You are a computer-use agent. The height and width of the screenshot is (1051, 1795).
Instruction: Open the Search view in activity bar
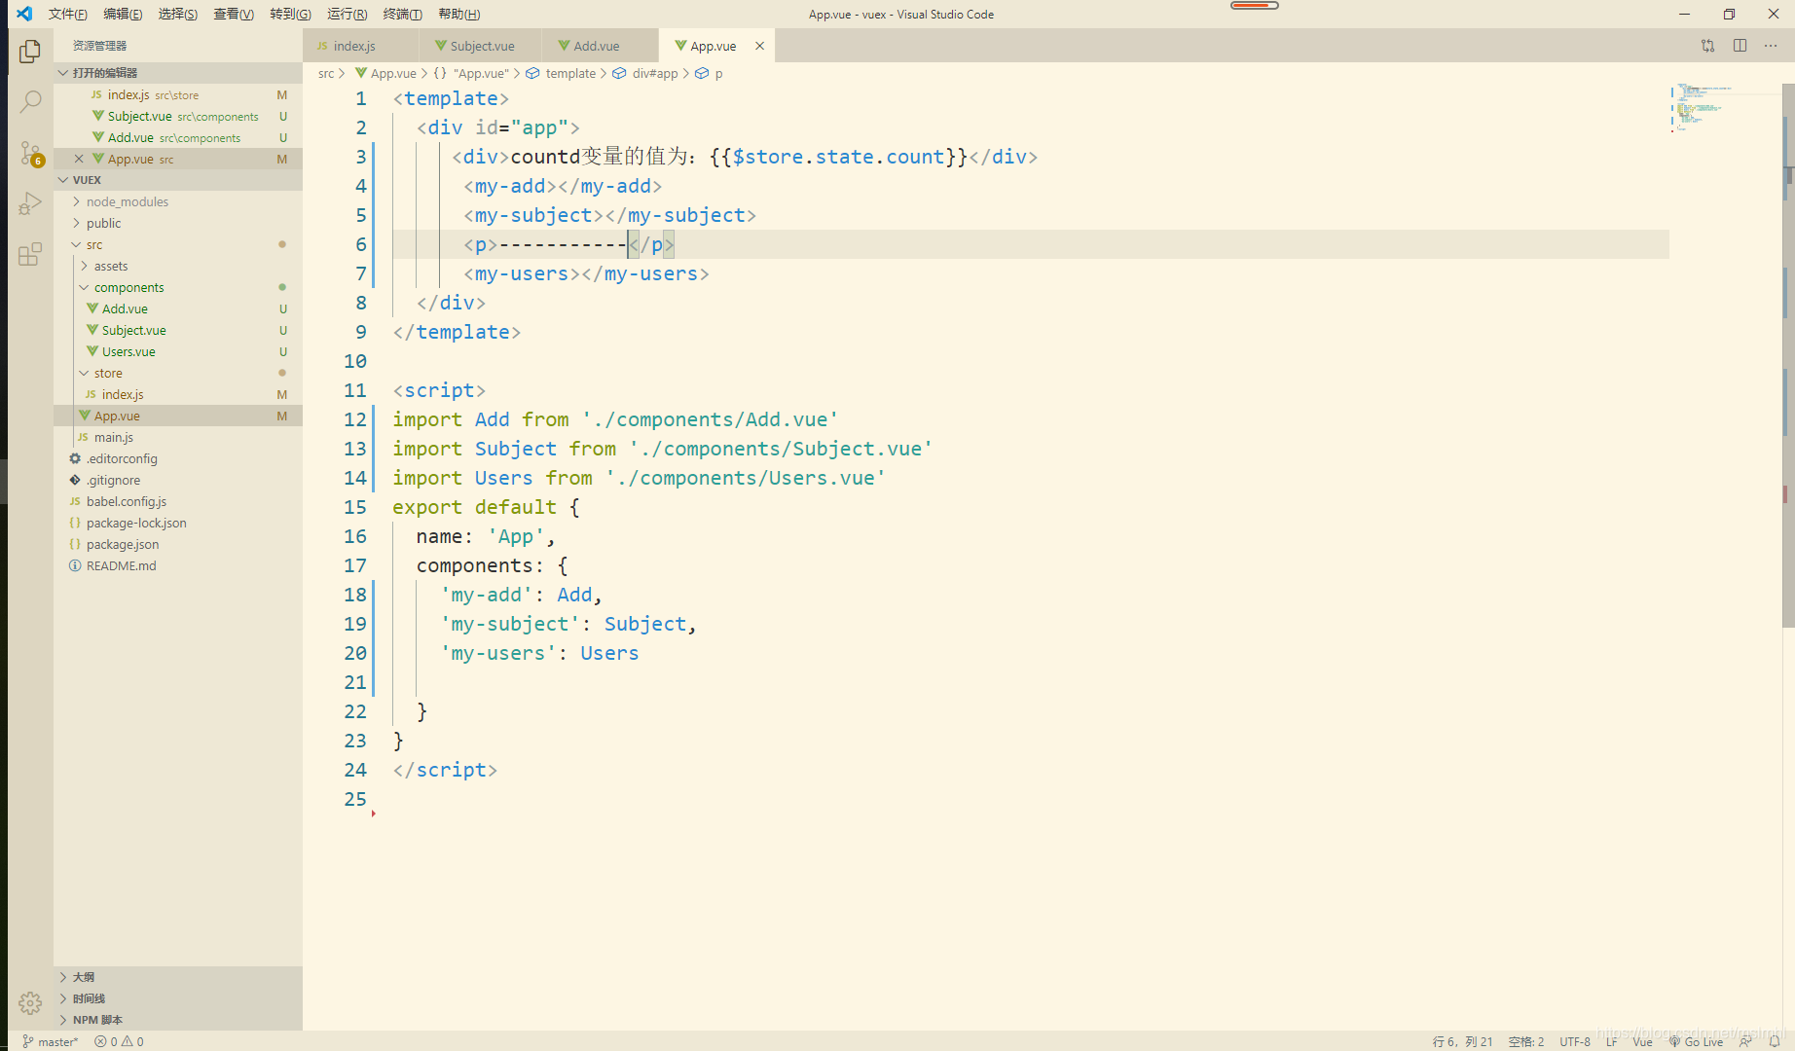pos(30,101)
